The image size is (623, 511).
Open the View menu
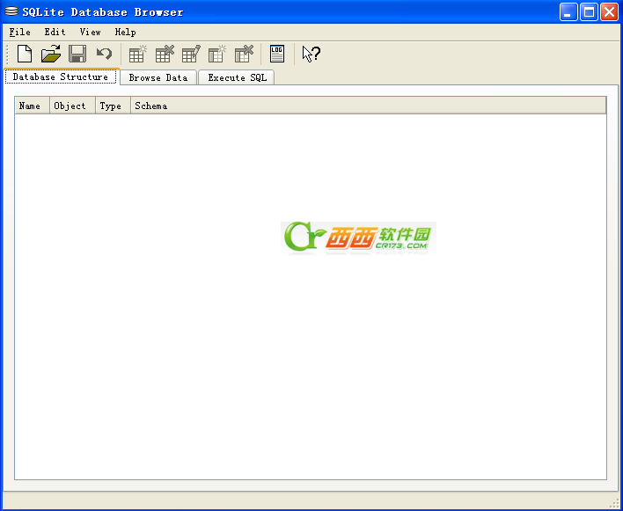click(90, 33)
